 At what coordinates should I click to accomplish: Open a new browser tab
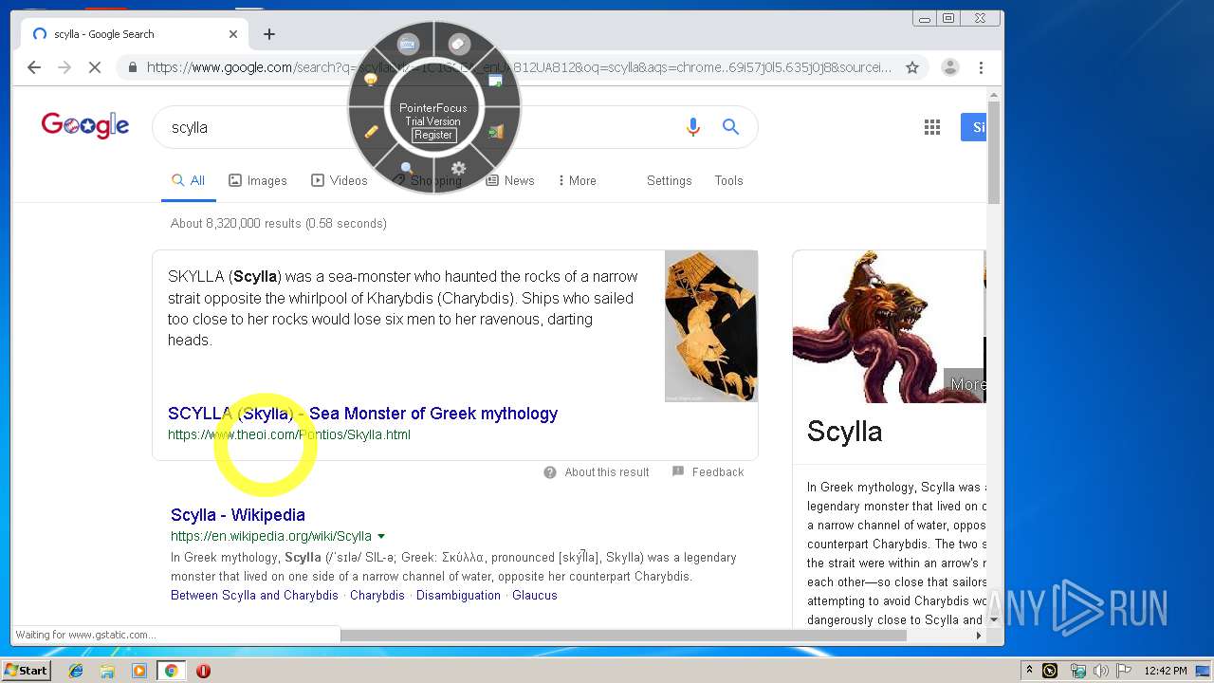tap(269, 34)
